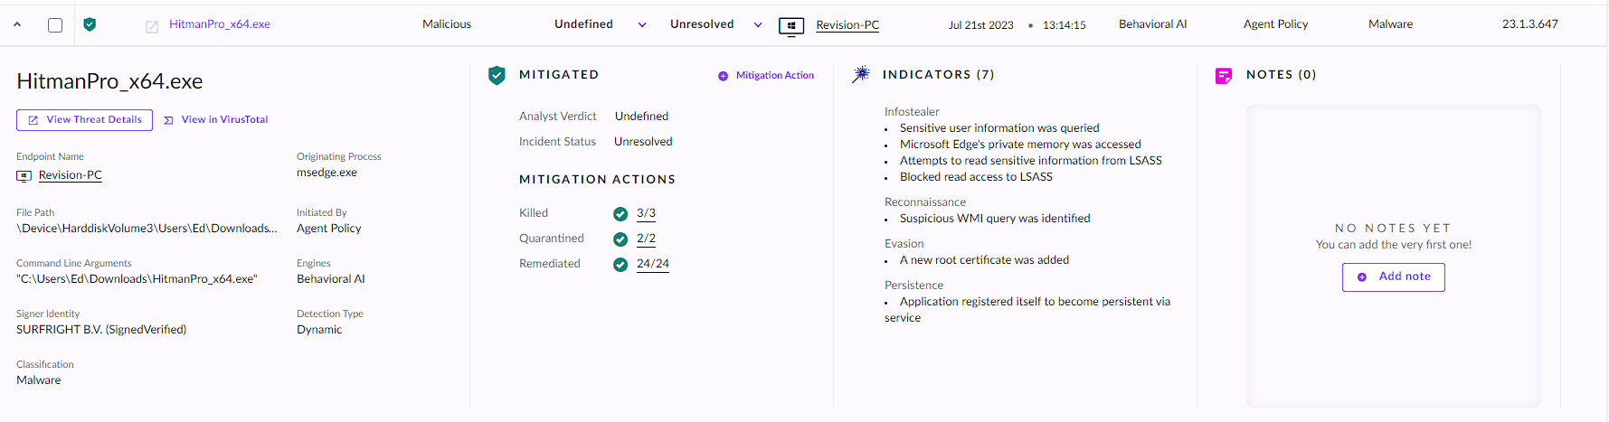Open the HitmanPro_x64.exe link in threat row
This screenshot has width=1609, height=422.
click(220, 24)
